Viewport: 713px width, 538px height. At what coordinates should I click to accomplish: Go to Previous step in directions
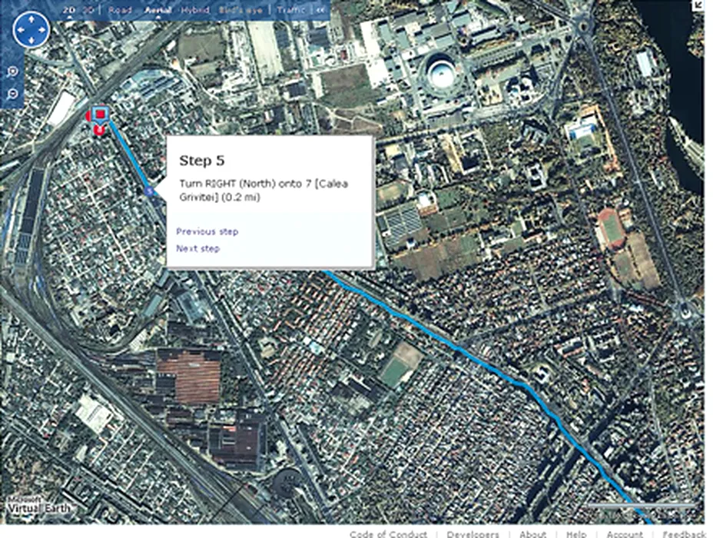coord(207,231)
